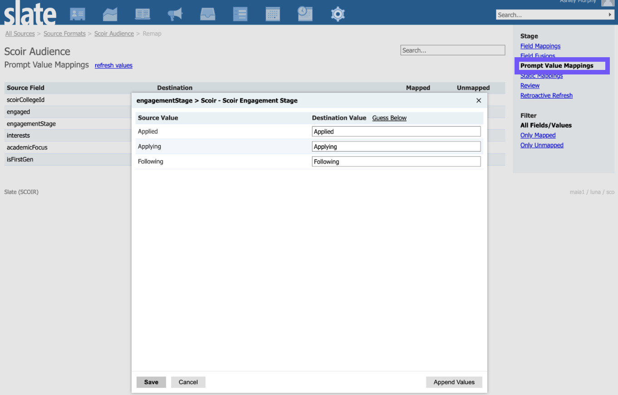This screenshot has height=395, width=618.
Task: Open the Deliver megaphone icon
Action: point(175,14)
